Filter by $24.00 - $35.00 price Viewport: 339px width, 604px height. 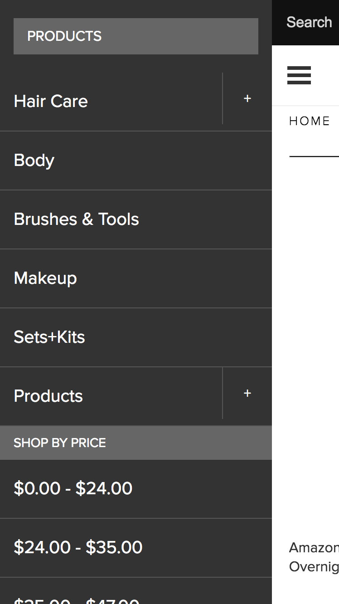78,547
